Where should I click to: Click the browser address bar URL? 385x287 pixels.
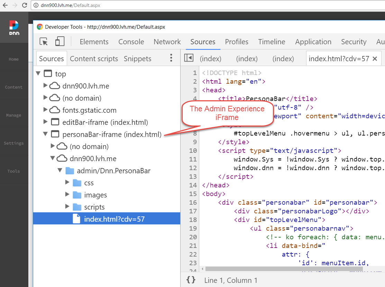pos(71,5)
